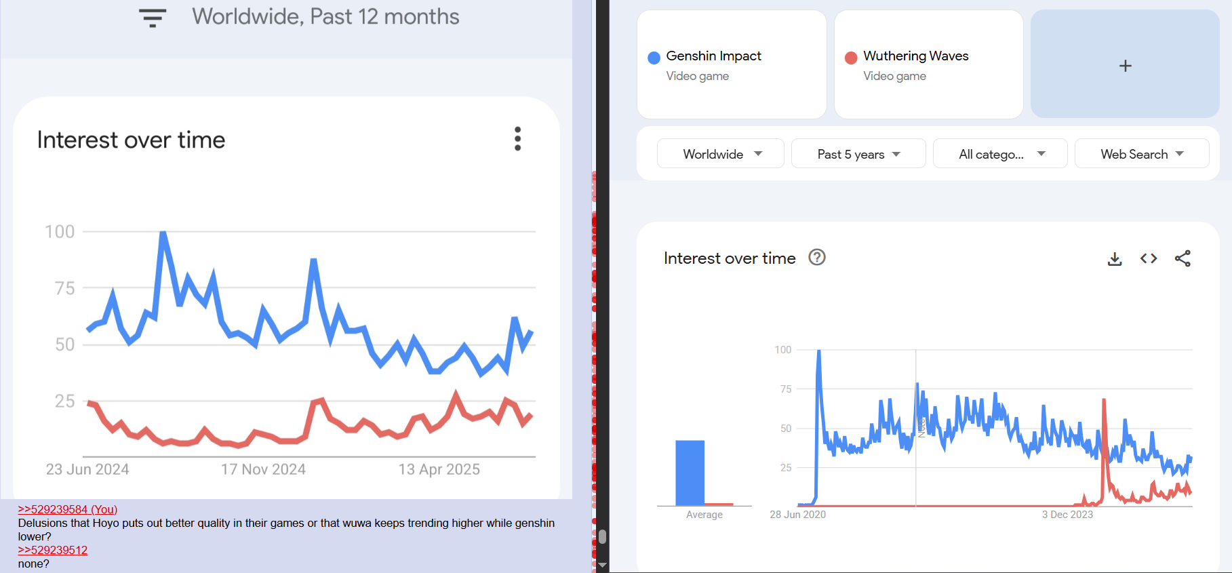The width and height of the screenshot is (1232, 573).
Task: Select the Wuthering Waves search term card
Action: [x=928, y=64]
